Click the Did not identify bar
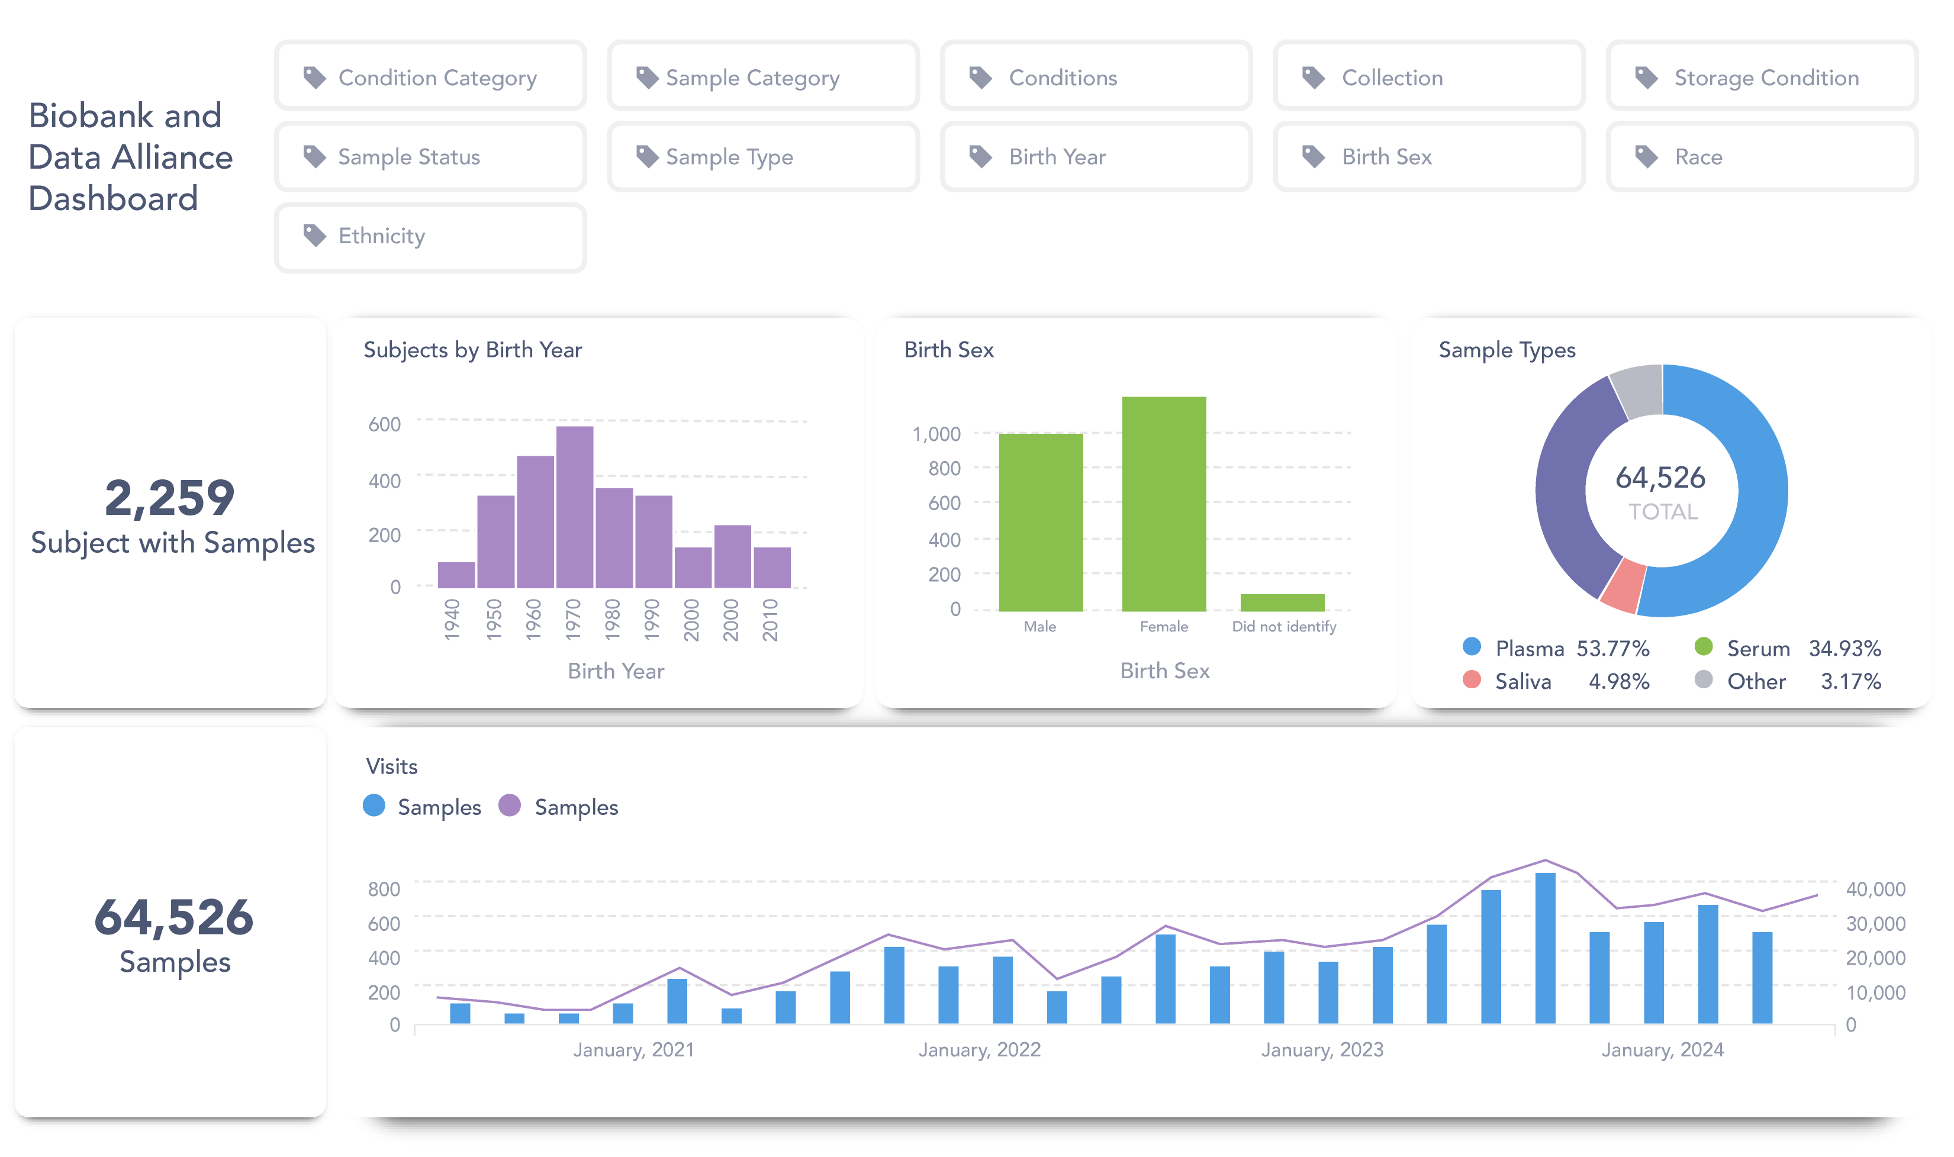1954x1157 pixels. [1282, 602]
